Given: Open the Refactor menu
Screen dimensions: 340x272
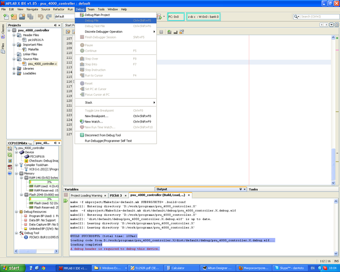Looking at the screenshot, I should 59,9.
